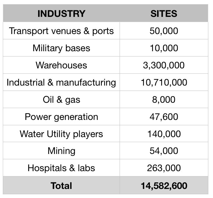This screenshot has height=198, width=213.
Task: Click the bold Total label cell
Action: tap(61, 186)
